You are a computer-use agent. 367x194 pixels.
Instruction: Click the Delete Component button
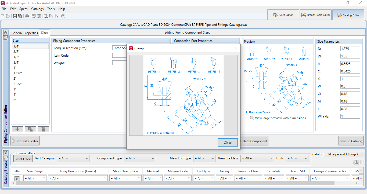coord(254,141)
